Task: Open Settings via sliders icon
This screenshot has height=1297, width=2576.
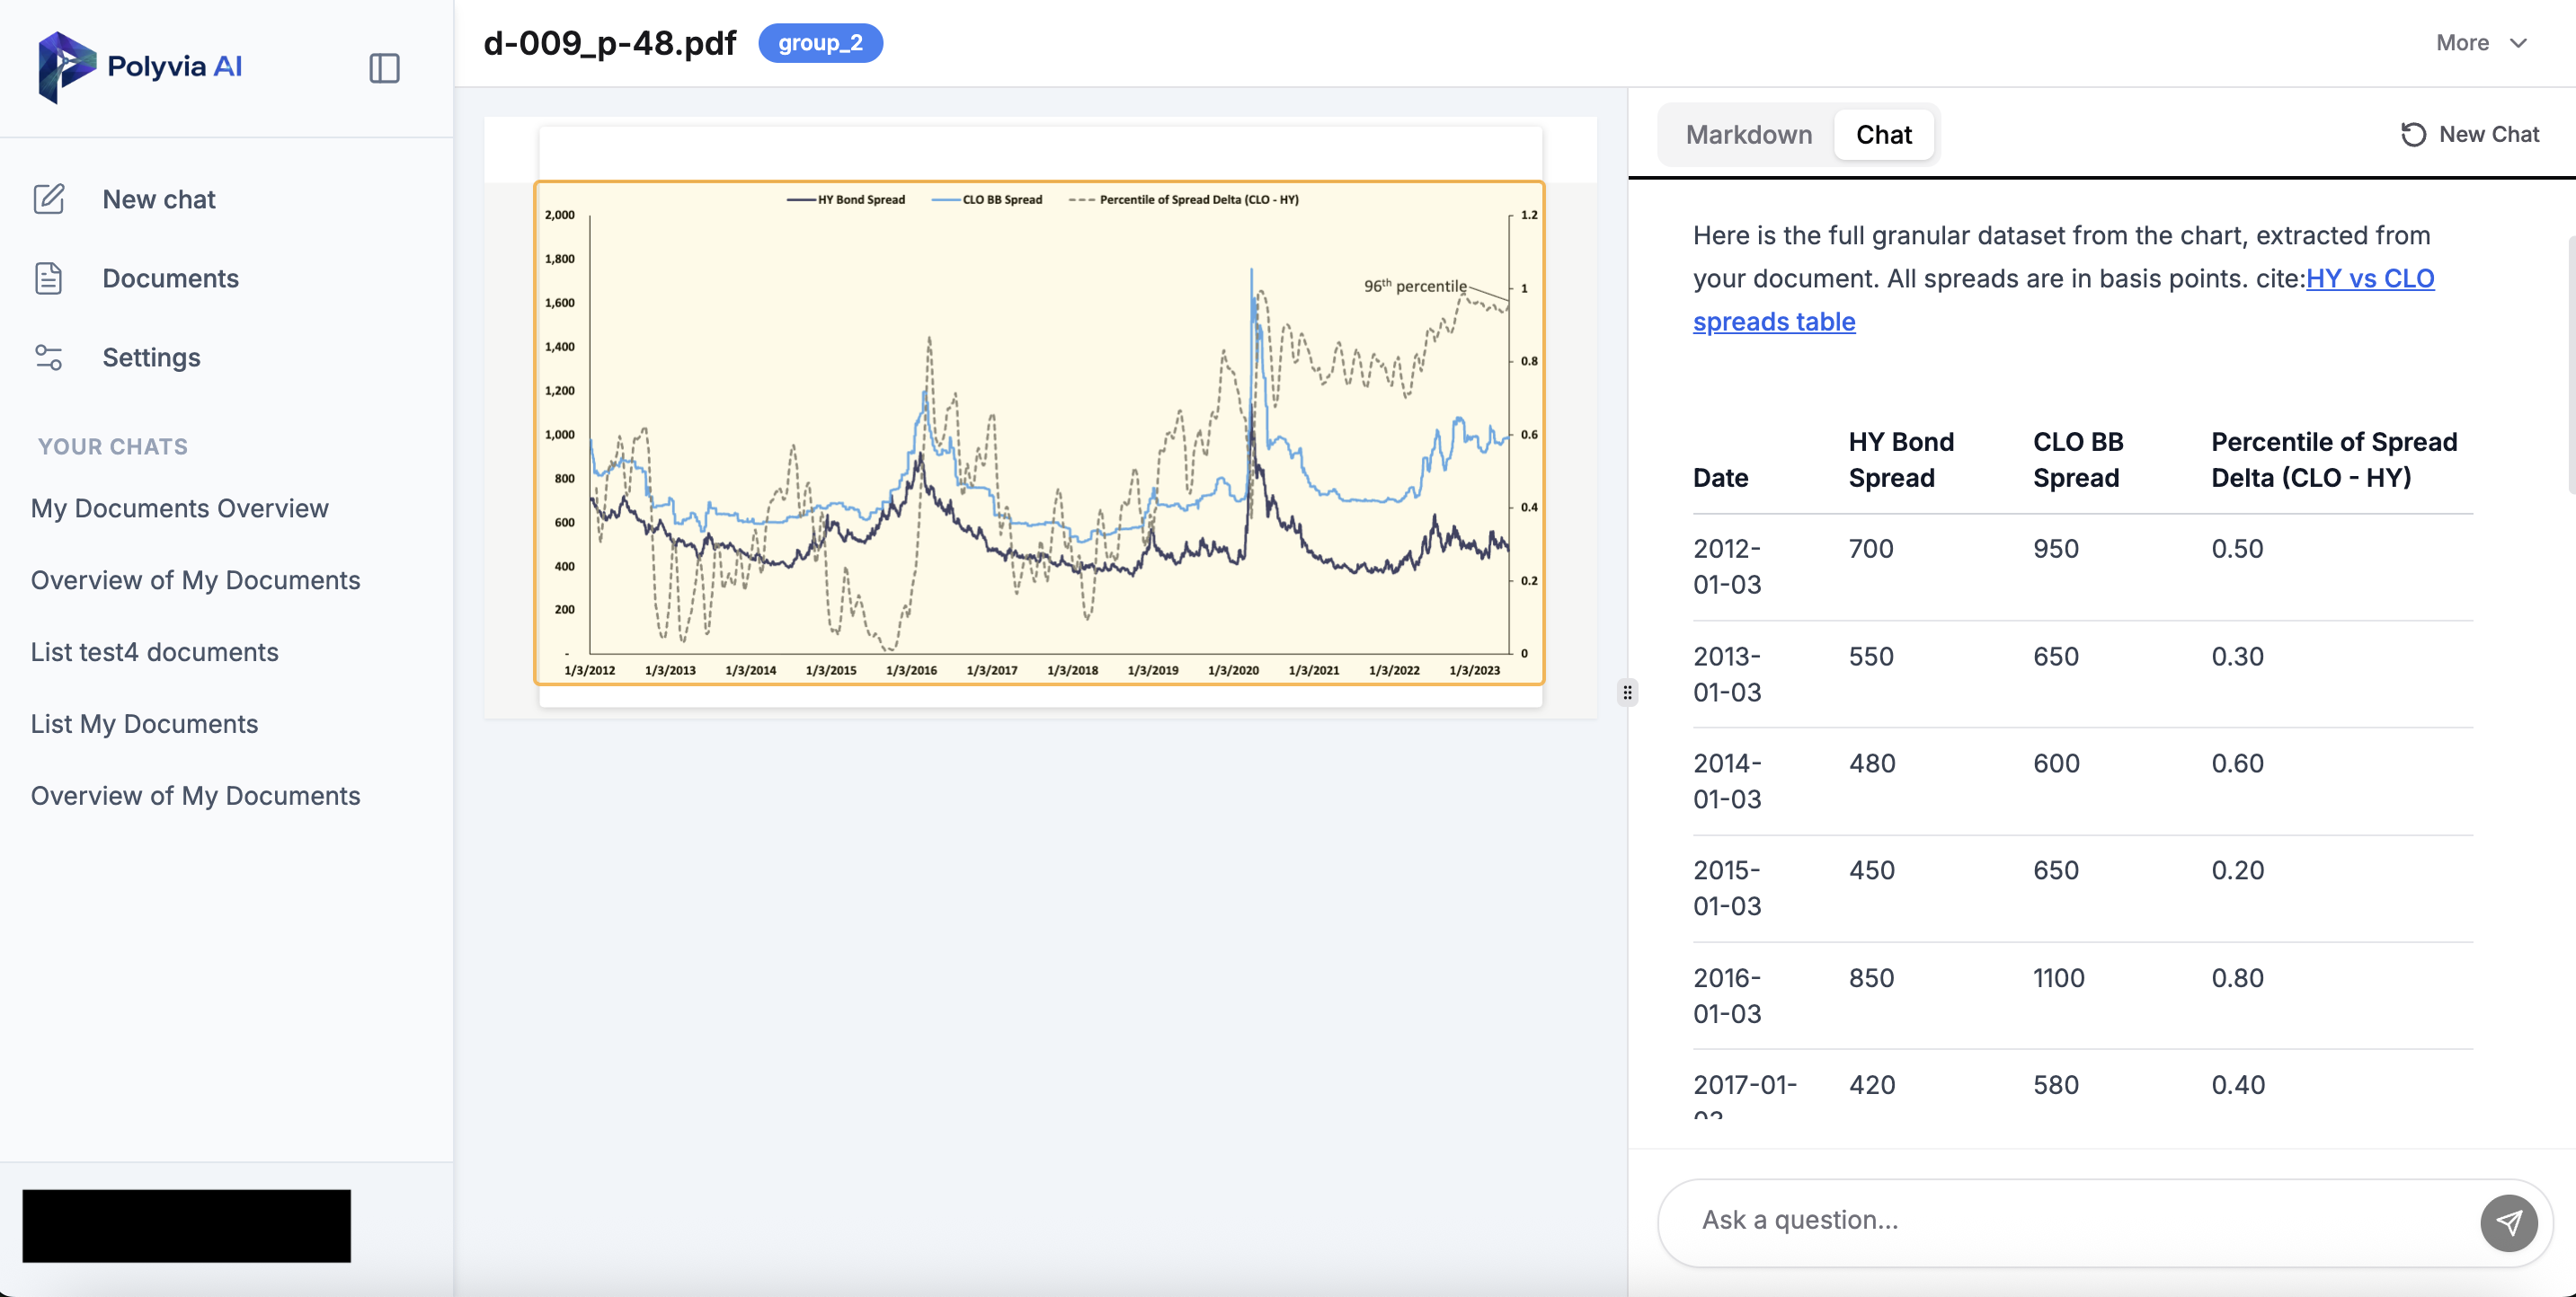Action: pyautogui.click(x=49, y=357)
